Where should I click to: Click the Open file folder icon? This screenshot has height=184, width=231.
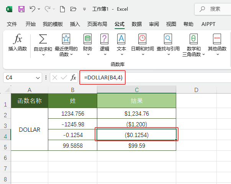[73, 9]
